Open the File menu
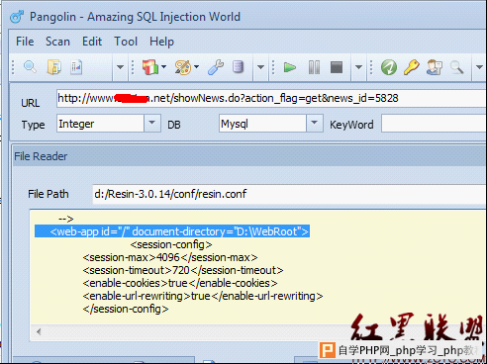487x364 pixels. pyautogui.click(x=25, y=42)
